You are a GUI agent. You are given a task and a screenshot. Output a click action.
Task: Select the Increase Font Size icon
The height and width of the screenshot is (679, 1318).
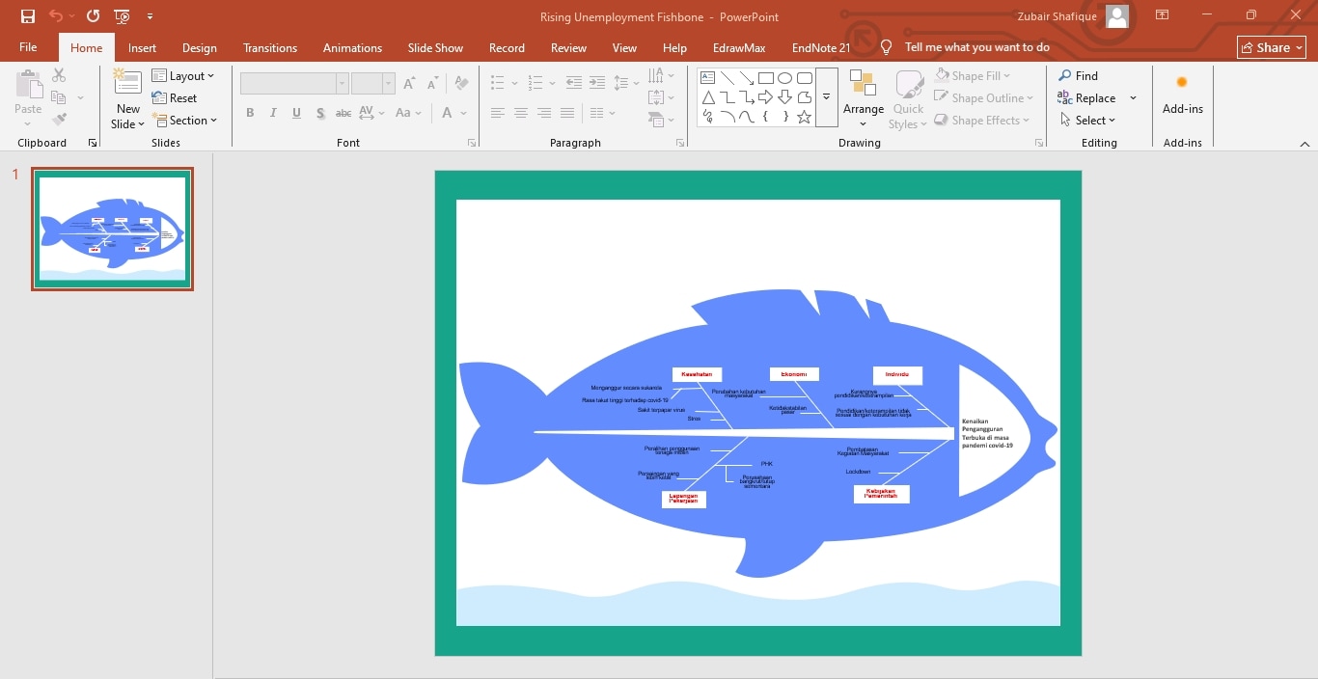409,83
